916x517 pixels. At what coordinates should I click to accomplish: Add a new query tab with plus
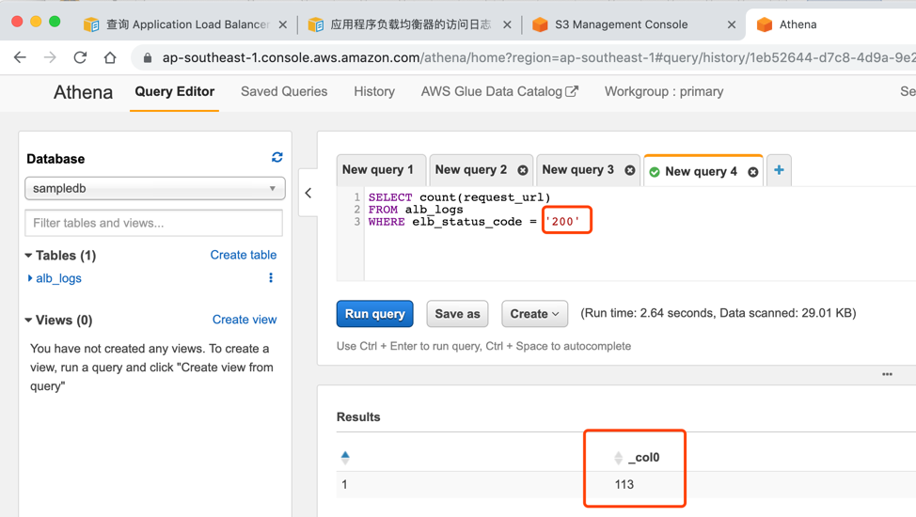tap(779, 170)
